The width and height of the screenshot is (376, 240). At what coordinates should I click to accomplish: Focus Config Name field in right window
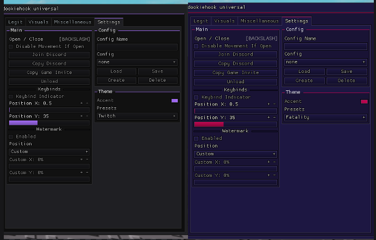click(325, 46)
